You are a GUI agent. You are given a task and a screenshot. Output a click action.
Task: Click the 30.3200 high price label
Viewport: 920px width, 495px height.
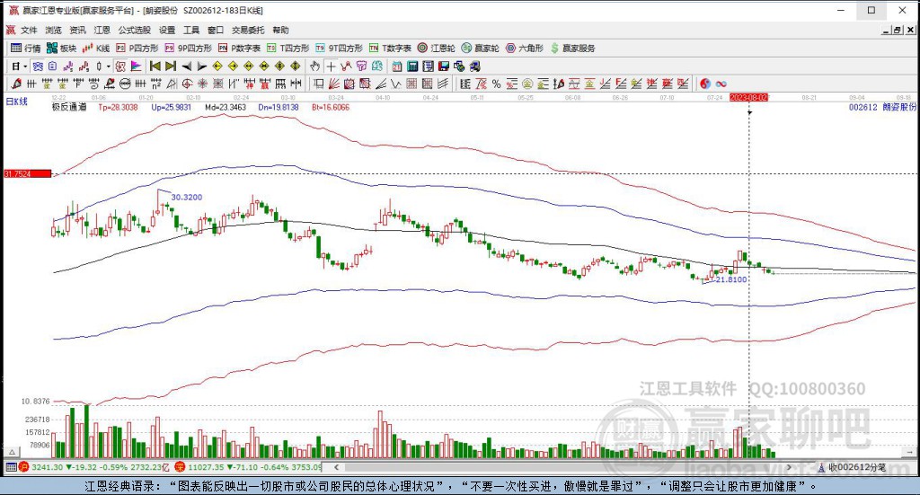[187, 197]
